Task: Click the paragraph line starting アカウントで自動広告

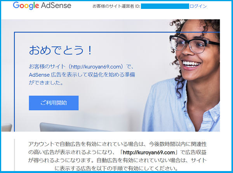Action: [x=117, y=144]
